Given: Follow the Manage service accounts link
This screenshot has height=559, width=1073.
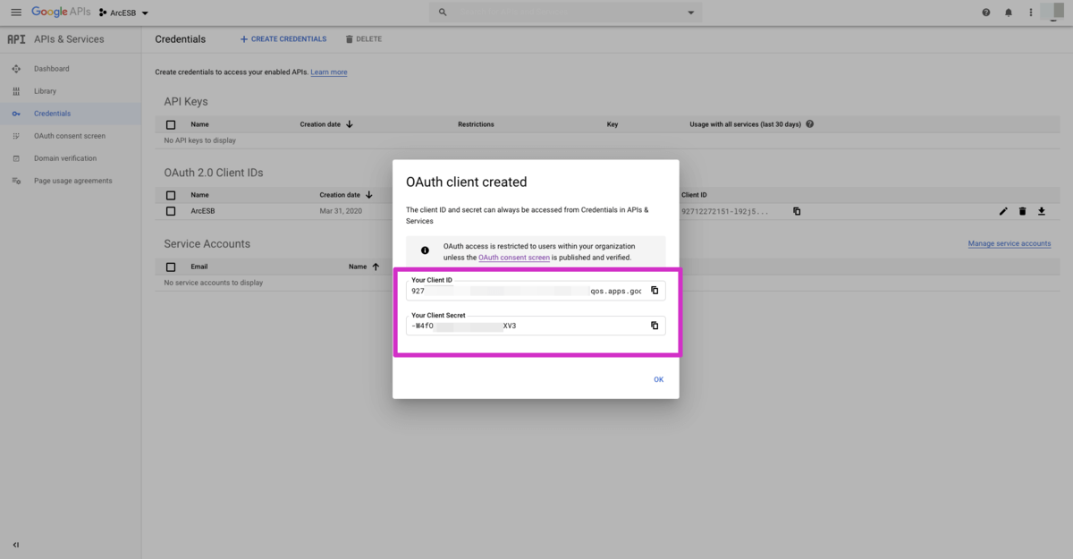Looking at the screenshot, I should [1009, 243].
